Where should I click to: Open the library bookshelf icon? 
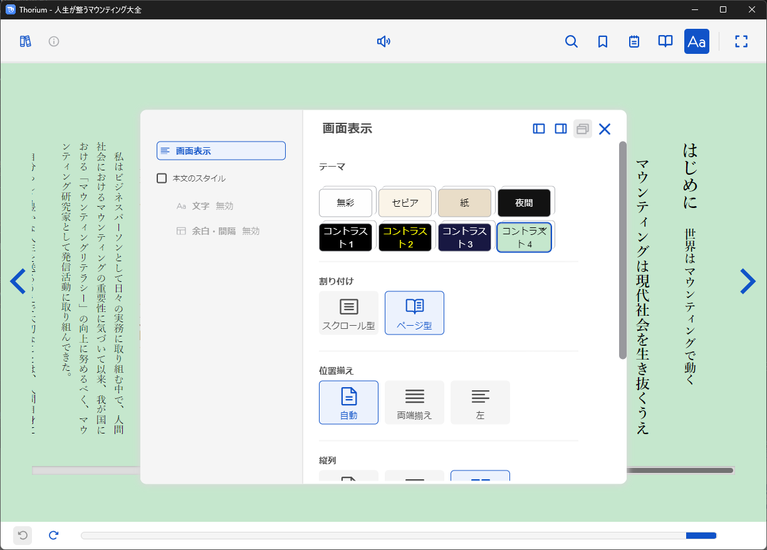tap(25, 41)
